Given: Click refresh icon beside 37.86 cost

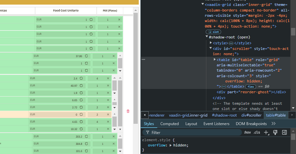Looking at the screenshot, I should coord(86,56).
